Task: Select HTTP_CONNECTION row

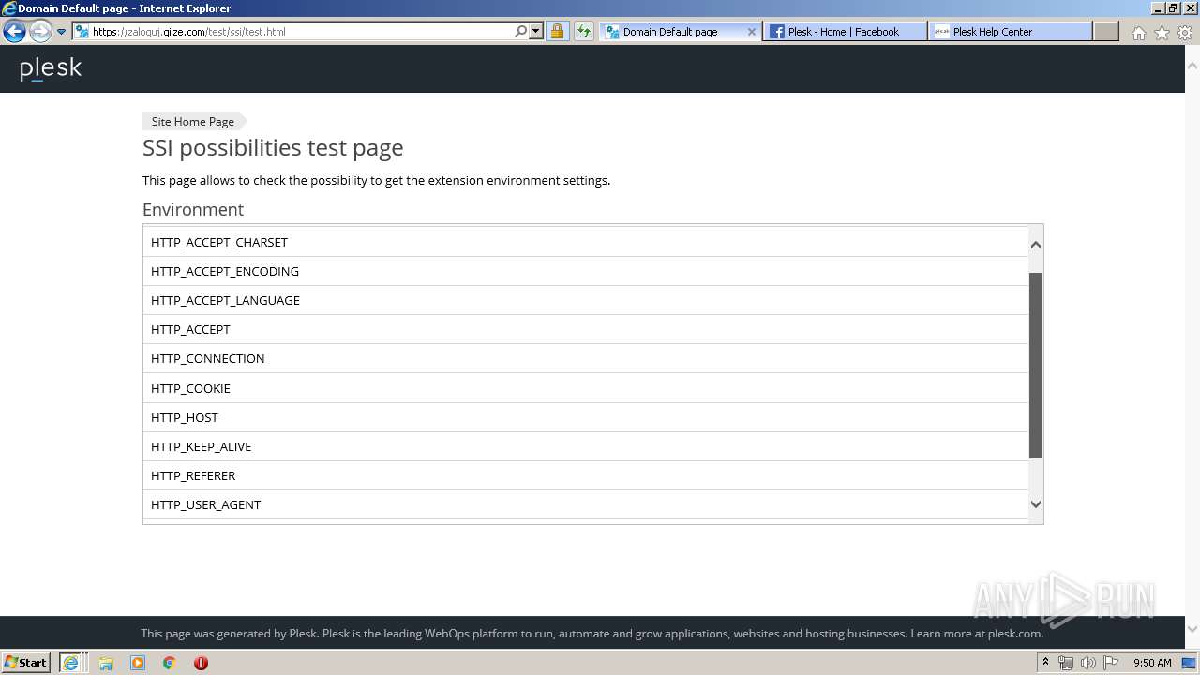Action: [x=586, y=358]
